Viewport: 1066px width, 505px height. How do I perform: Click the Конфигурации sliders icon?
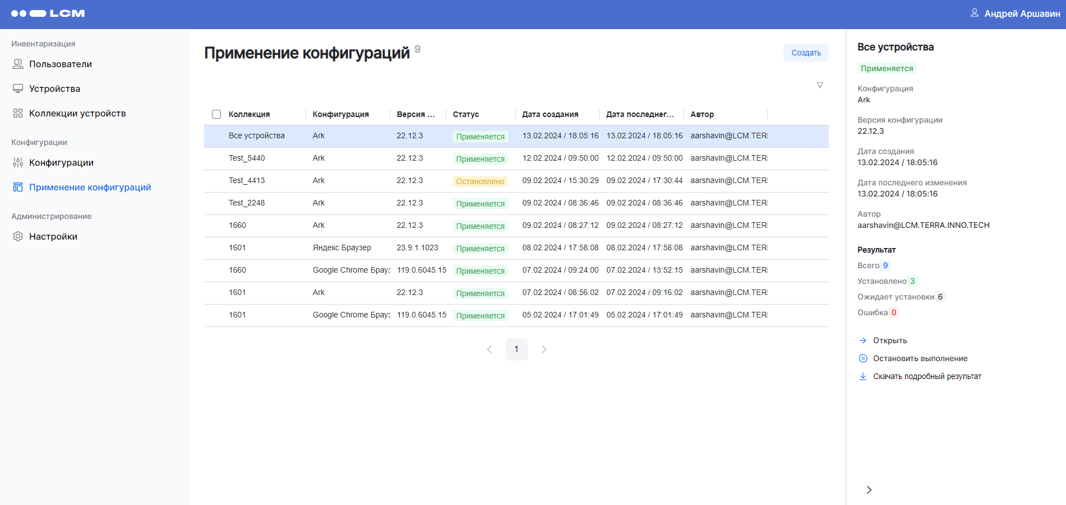pos(18,163)
